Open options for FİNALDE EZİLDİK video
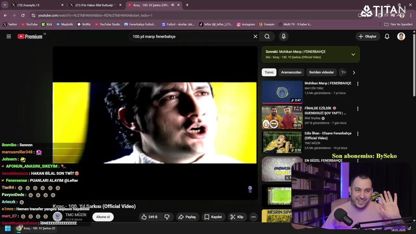Screen dimensions: 416x234 [358, 109]
